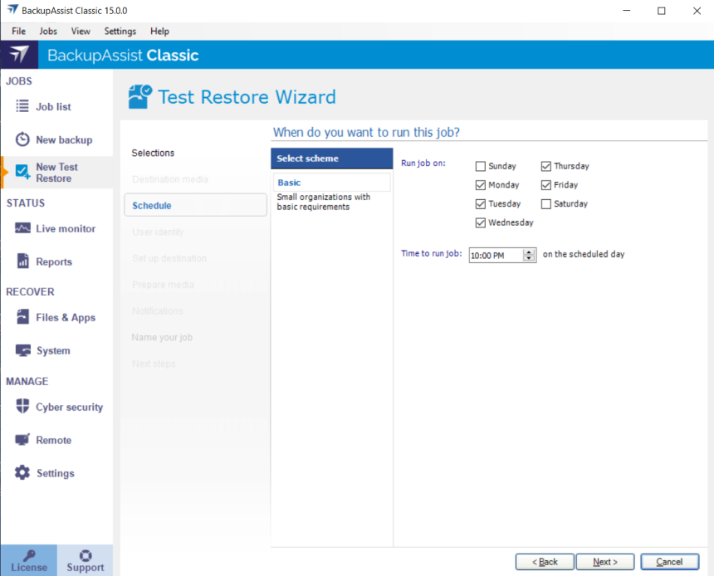Uncheck the Thursday checkbox
This screenshot has width=714, height=576.
[546, 166]
